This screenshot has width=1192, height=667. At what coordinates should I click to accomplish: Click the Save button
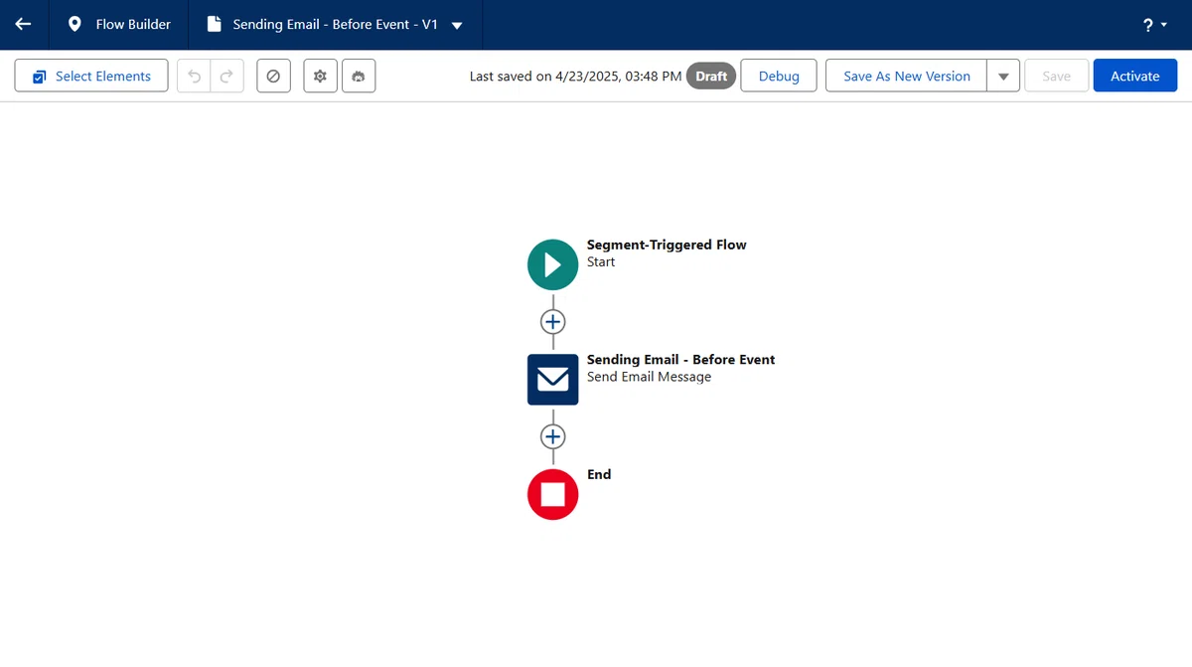(1056, 76)
